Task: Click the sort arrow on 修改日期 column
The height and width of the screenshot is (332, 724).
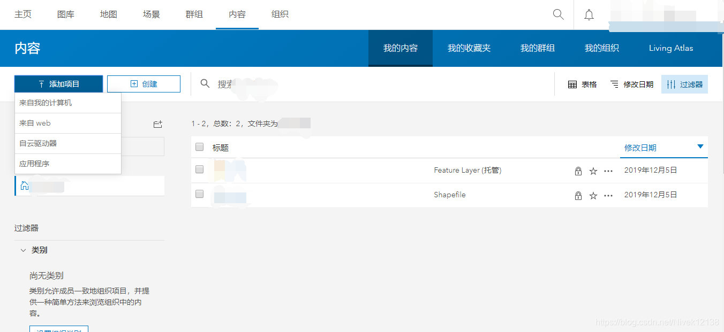Action: 700,146
